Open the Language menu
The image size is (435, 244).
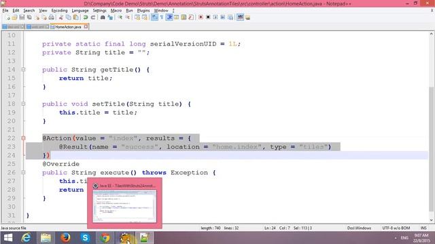tap(80, 11)
